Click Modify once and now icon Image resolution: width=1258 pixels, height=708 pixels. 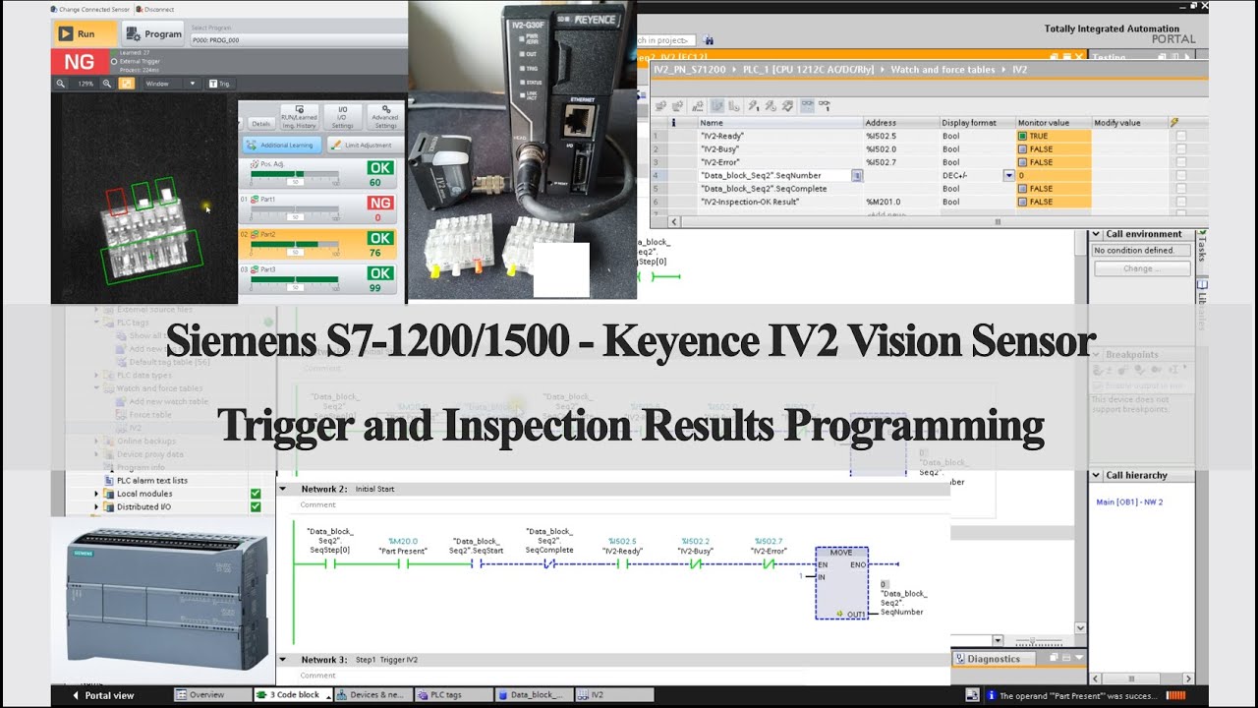click(753, 105)
